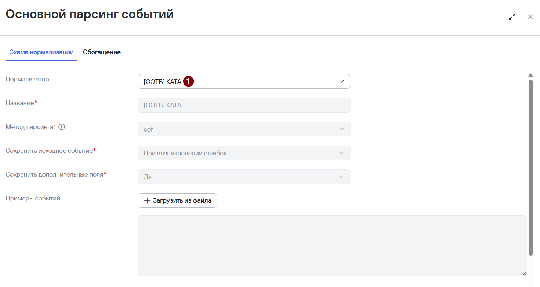Close the Основной парсинг событий panel

(x=530, y=17)
